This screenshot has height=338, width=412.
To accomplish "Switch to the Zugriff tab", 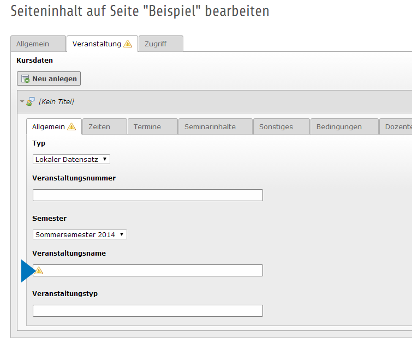I will 160,44.
